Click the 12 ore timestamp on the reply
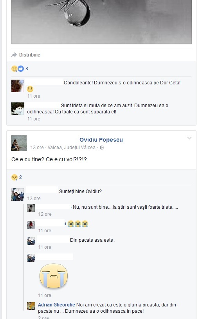This screenshot has width=200, height=319. point(45,214)
